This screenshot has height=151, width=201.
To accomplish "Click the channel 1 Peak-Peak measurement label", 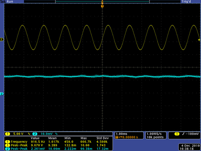I will point(19,145).
